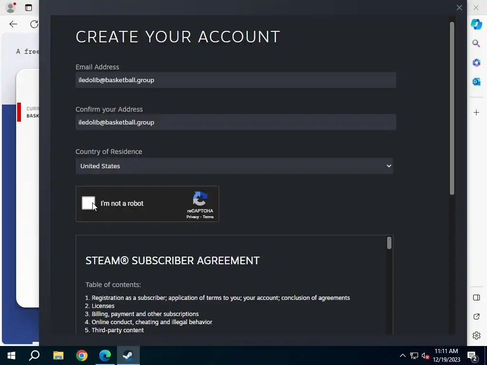
Task: Open Outlook in the Edge sidebar
Action: [x=476, y=82]
